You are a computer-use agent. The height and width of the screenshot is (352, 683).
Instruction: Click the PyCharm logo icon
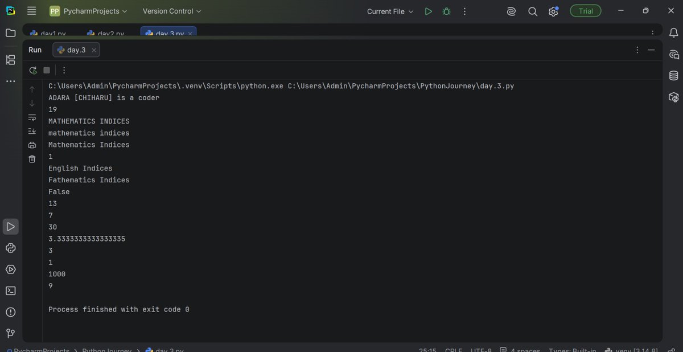pos(10,11)
